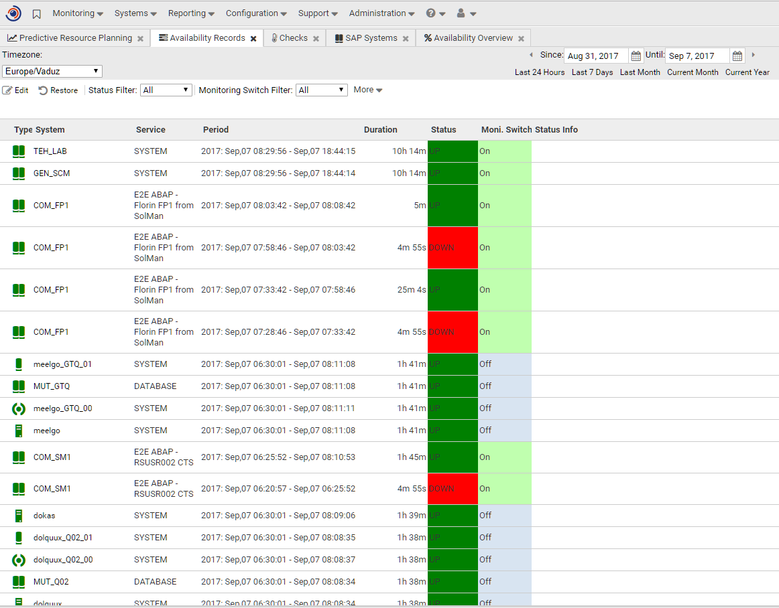
Task: Click the meelgo_GTQ_00 instance icon
Action: click(x=18, y=408)
